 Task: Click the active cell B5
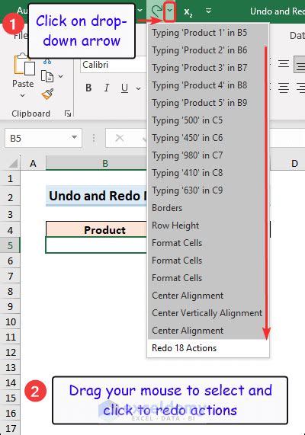point(96,245)
